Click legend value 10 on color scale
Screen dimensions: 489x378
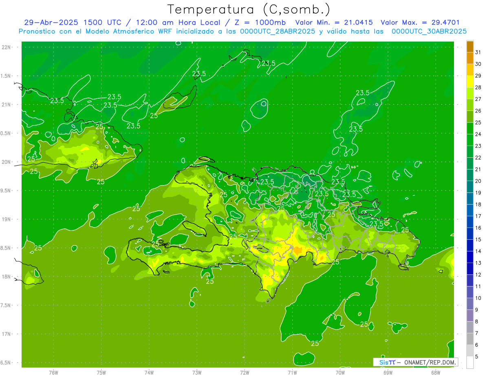coord(478,298)
